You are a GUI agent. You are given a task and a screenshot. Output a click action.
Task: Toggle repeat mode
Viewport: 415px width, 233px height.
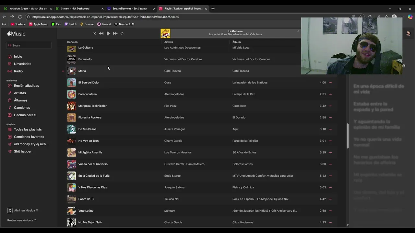[122, 33]
